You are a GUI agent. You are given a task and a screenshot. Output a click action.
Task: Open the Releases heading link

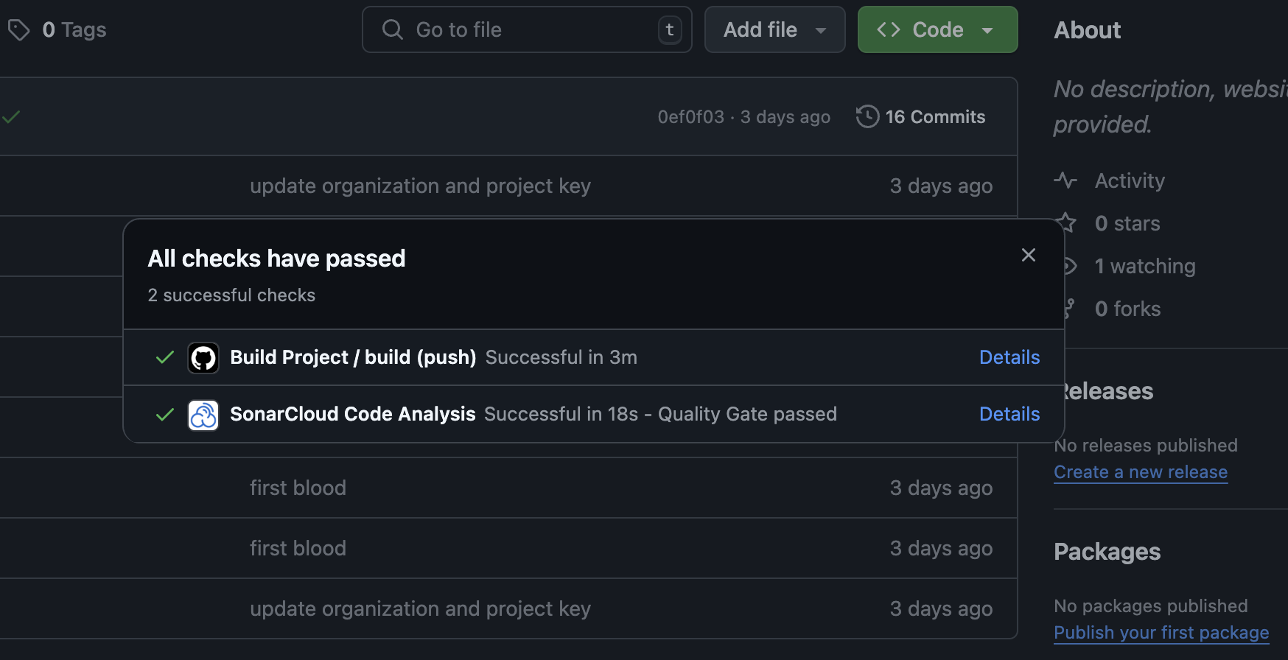(x=1107, y=391)
